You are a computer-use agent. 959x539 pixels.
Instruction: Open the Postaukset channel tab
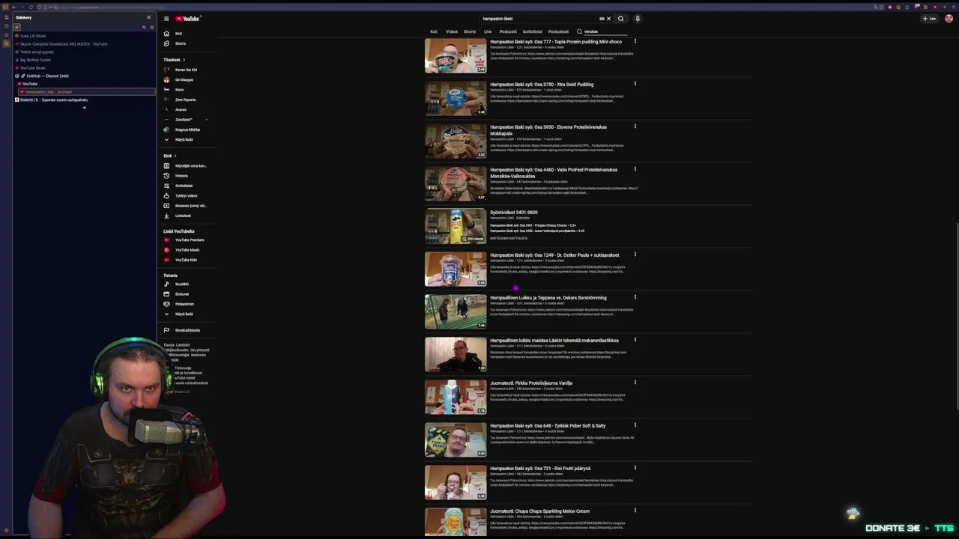(558, 31)
